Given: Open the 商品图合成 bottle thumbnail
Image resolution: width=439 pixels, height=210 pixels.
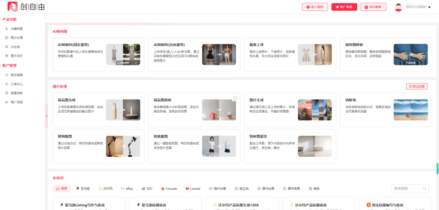Looking at the screenshot, I should coord(123,110).
